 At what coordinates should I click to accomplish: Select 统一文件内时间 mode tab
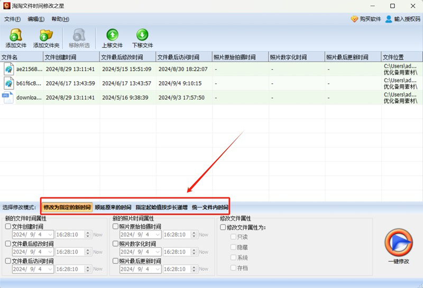[210, 207]
